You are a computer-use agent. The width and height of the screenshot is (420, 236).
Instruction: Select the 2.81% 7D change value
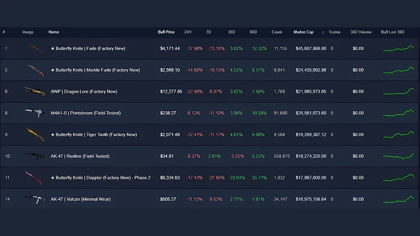214,156
